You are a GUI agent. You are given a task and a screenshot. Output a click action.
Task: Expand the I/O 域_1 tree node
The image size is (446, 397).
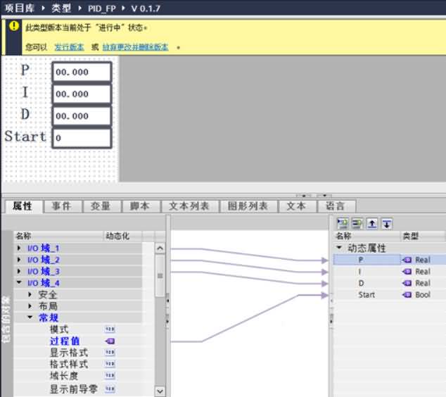click(19, 248)
